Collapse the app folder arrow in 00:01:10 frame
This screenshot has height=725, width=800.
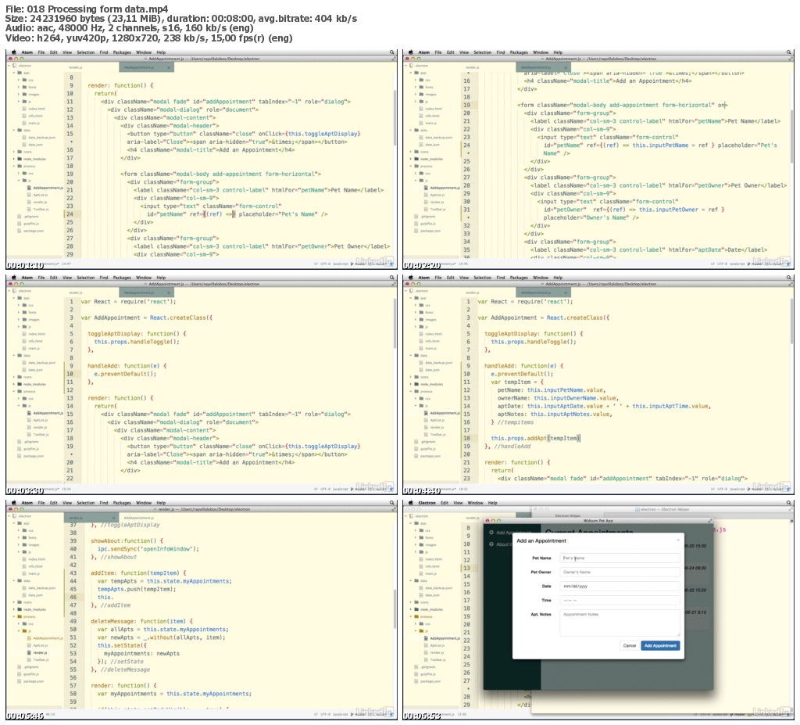click(14, 73)
